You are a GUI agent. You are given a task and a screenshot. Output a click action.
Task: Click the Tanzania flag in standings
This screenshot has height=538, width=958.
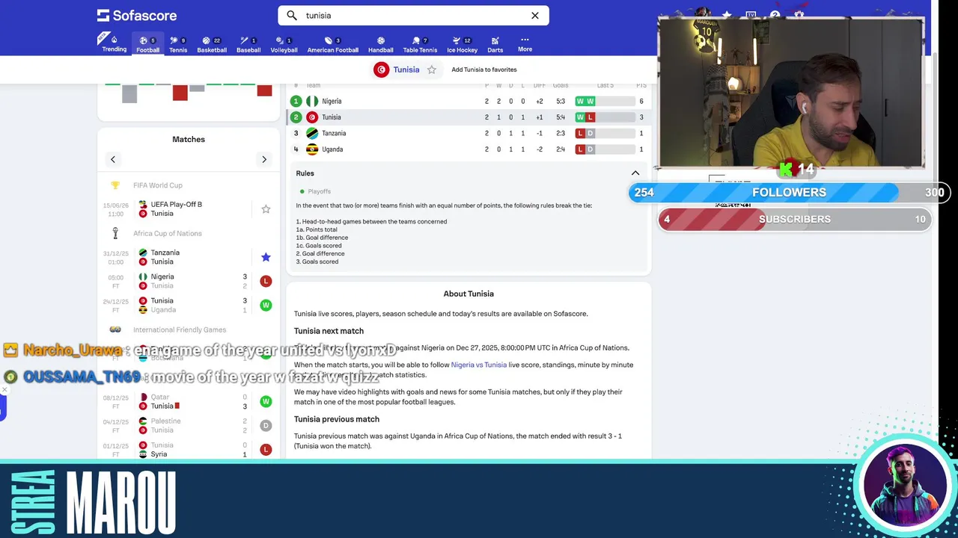click(312, 133)
